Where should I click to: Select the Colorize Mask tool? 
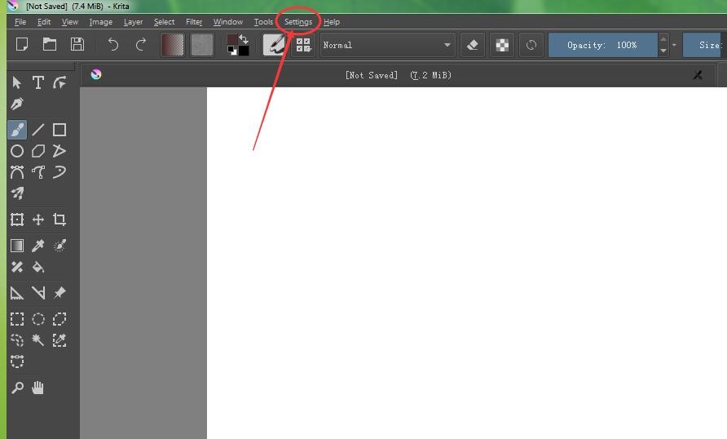point(59,246)
